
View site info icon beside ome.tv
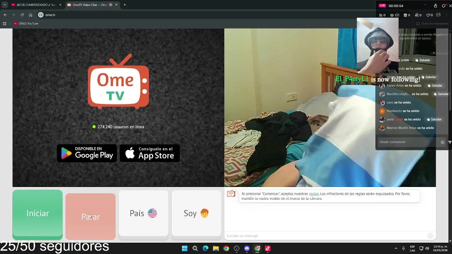tap(41, 15)
